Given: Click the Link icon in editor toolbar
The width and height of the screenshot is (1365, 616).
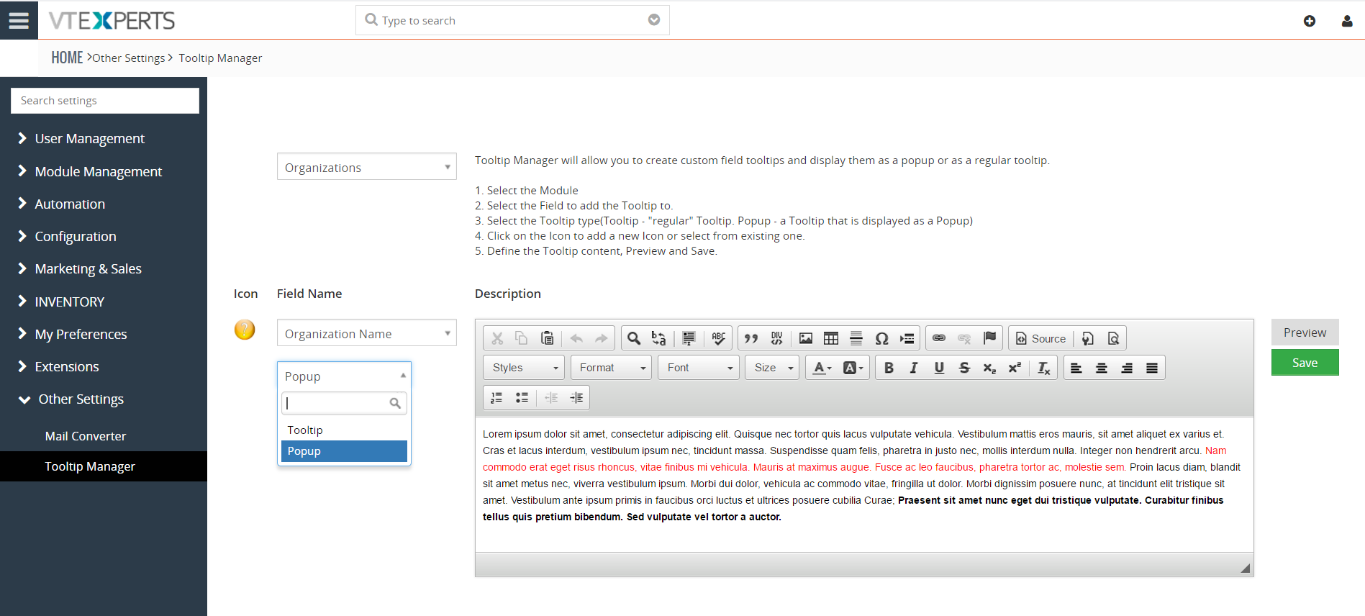Looking at the screenshot, I should tap(939, 338).
